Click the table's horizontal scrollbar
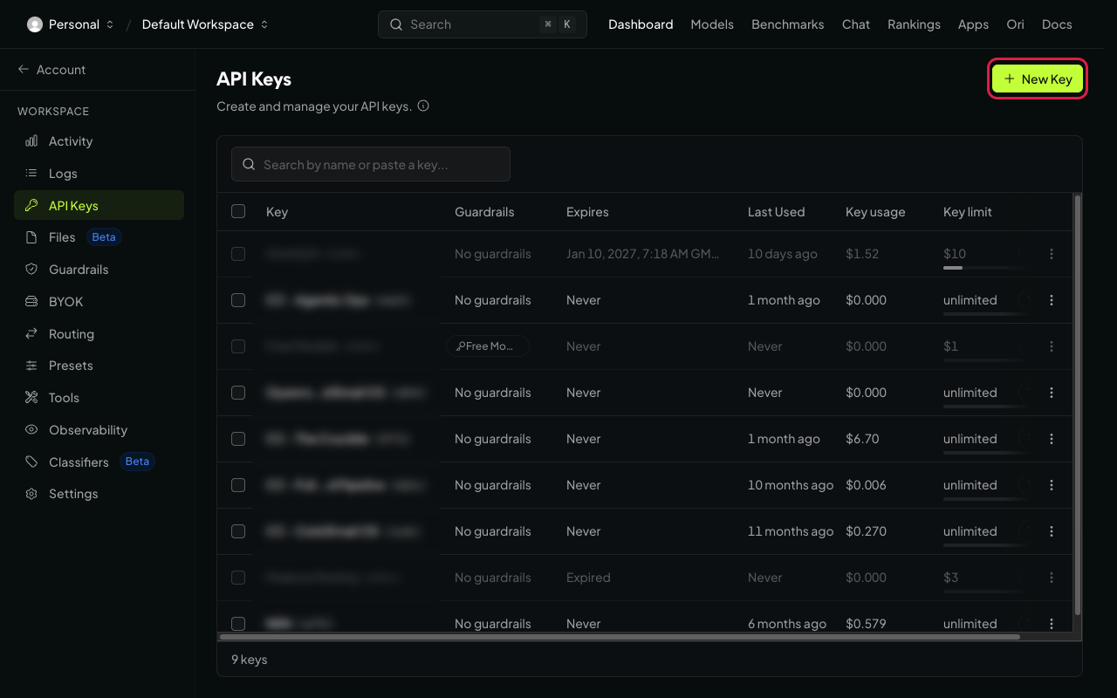Image resolution: width=1117 pixels, height=698 pixels. (620, 637)
